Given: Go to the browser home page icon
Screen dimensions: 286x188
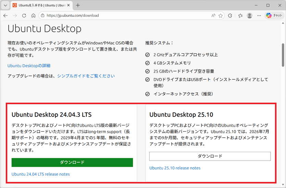Looking at the screenshot, I should [33, 15].
